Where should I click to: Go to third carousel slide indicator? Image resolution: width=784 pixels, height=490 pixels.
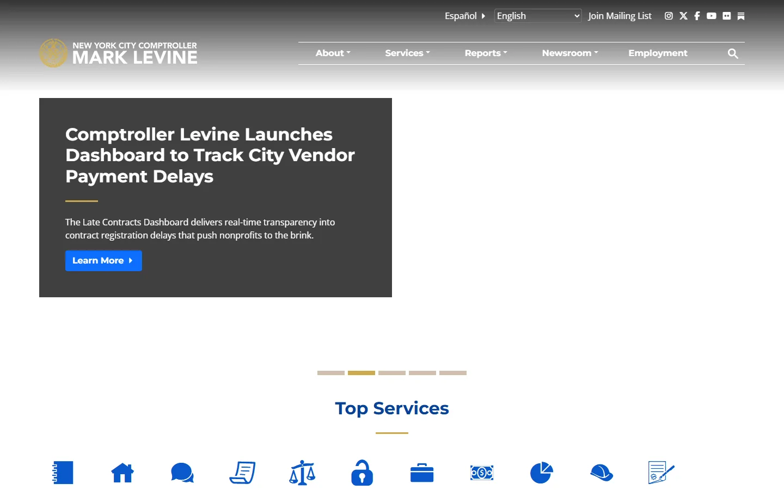tap(392, 373)
